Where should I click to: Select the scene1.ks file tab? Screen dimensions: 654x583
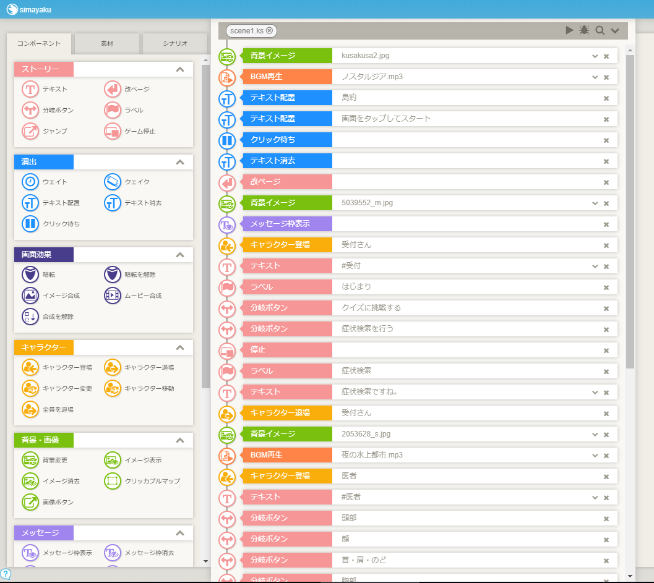251,31
